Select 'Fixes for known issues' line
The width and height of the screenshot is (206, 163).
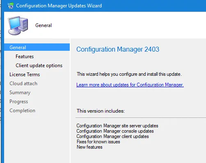coord(98,142)
